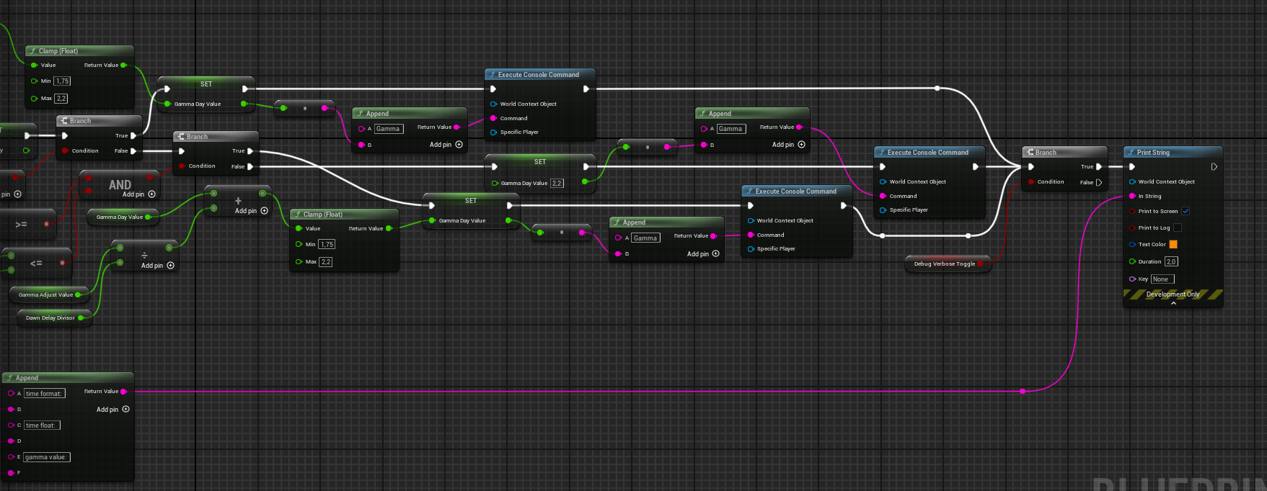Click the In String pin on Print String

1132,196
